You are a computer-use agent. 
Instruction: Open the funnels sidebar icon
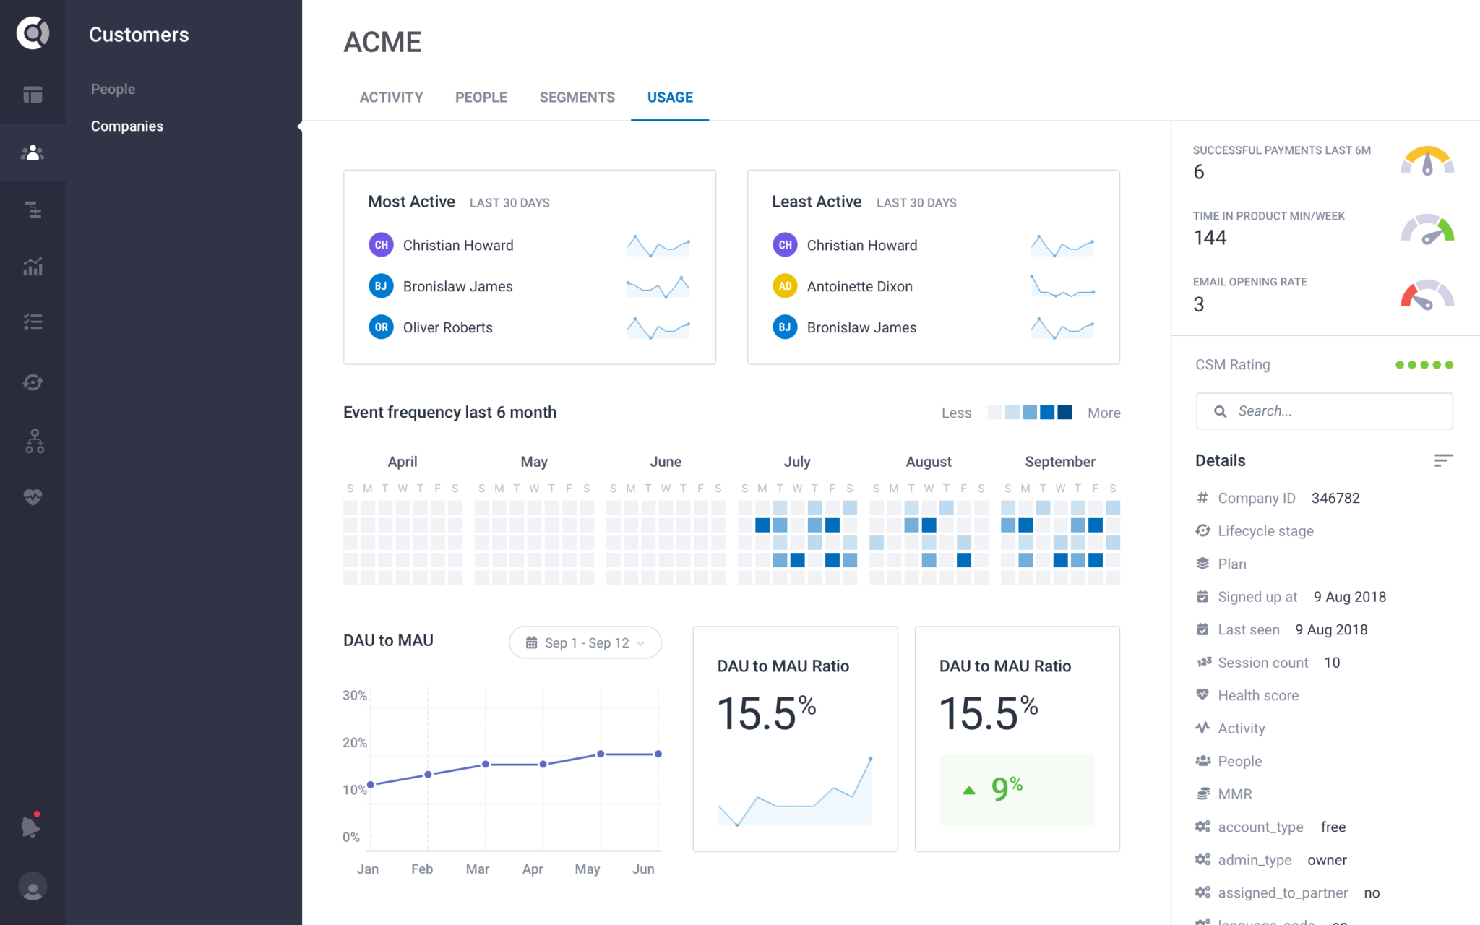33,210
